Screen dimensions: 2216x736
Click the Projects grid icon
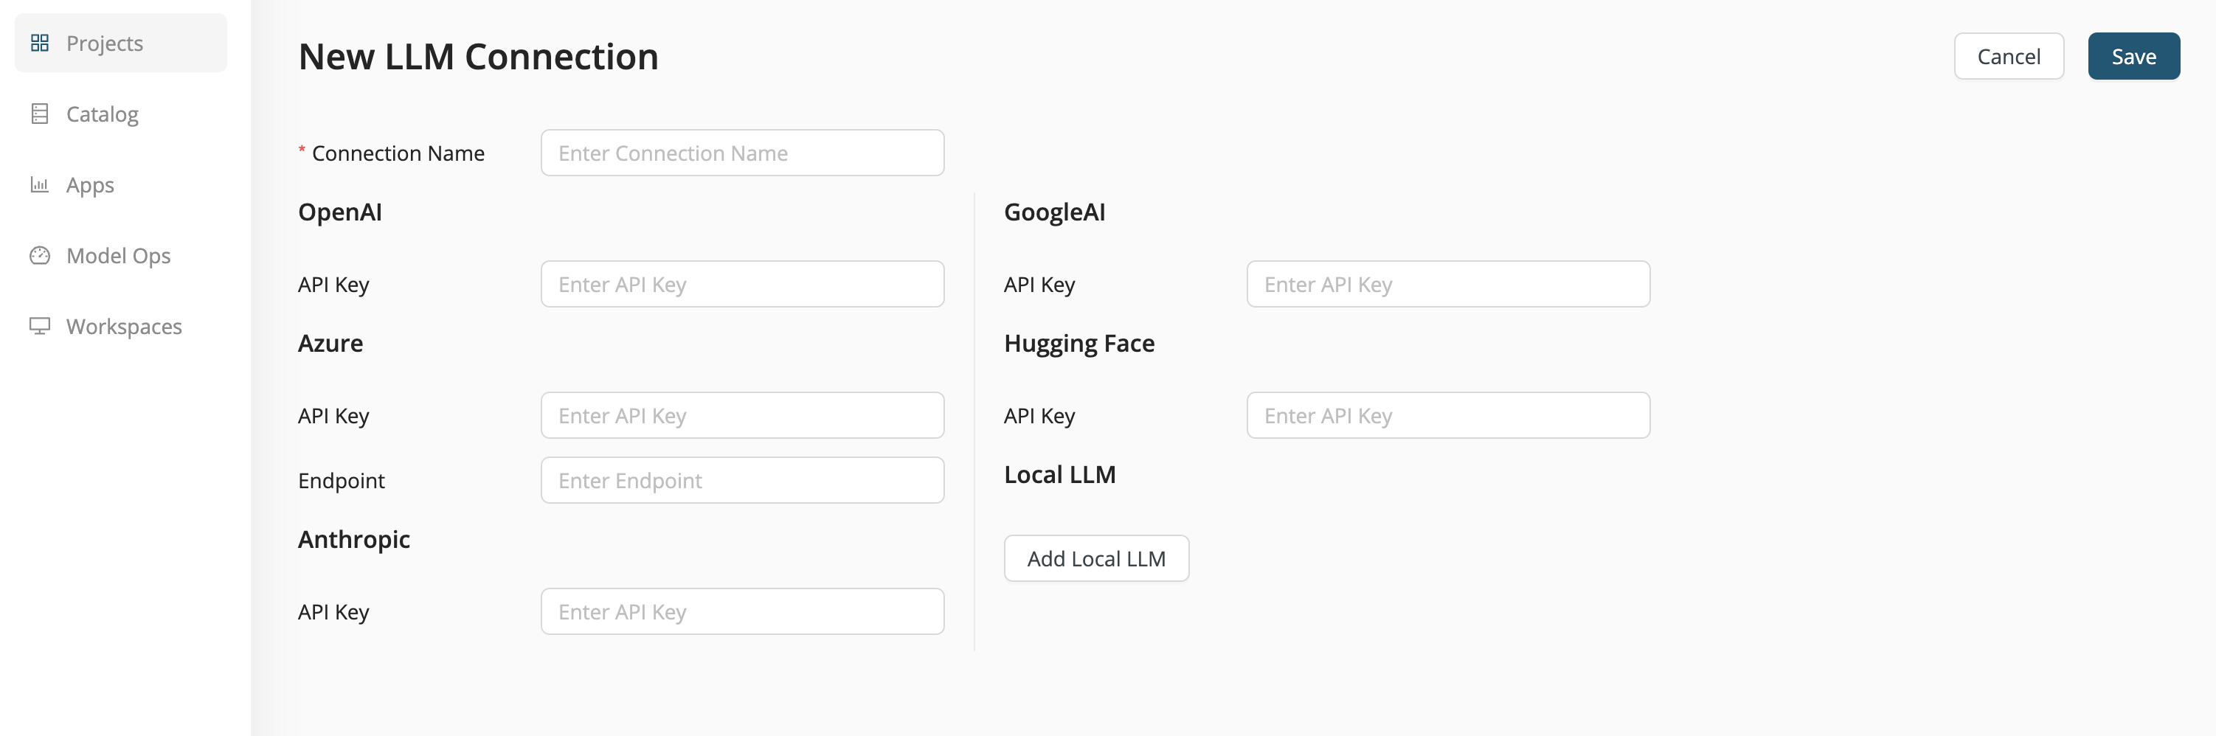pos(40,43)
